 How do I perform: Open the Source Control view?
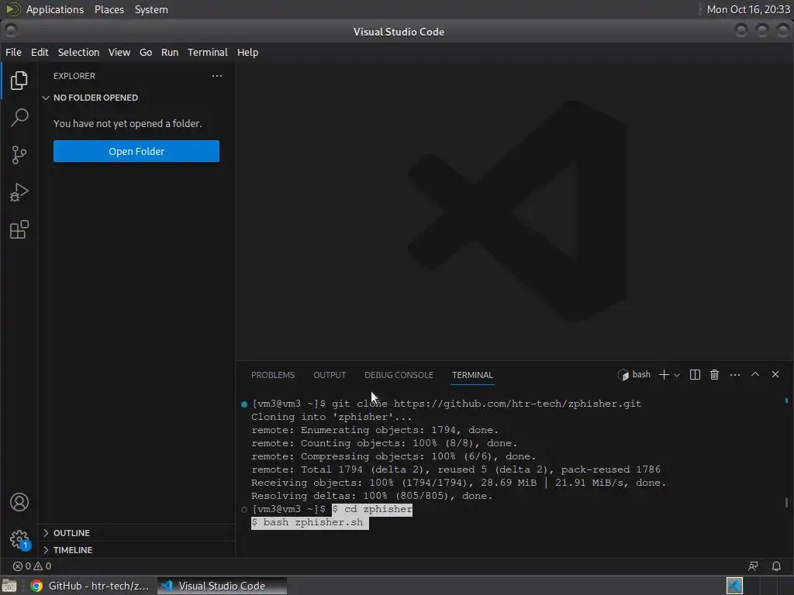click(x=19, y=155)
